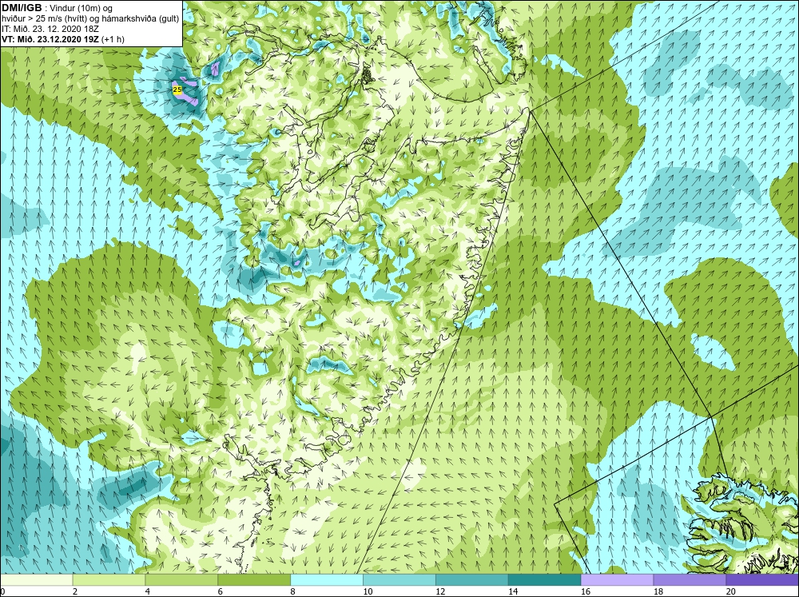Image resolution: width=799 pixels, height=597 pixels.
Task: Click the 20+ m/s dark violet swatch
Action: click(762, 579)
